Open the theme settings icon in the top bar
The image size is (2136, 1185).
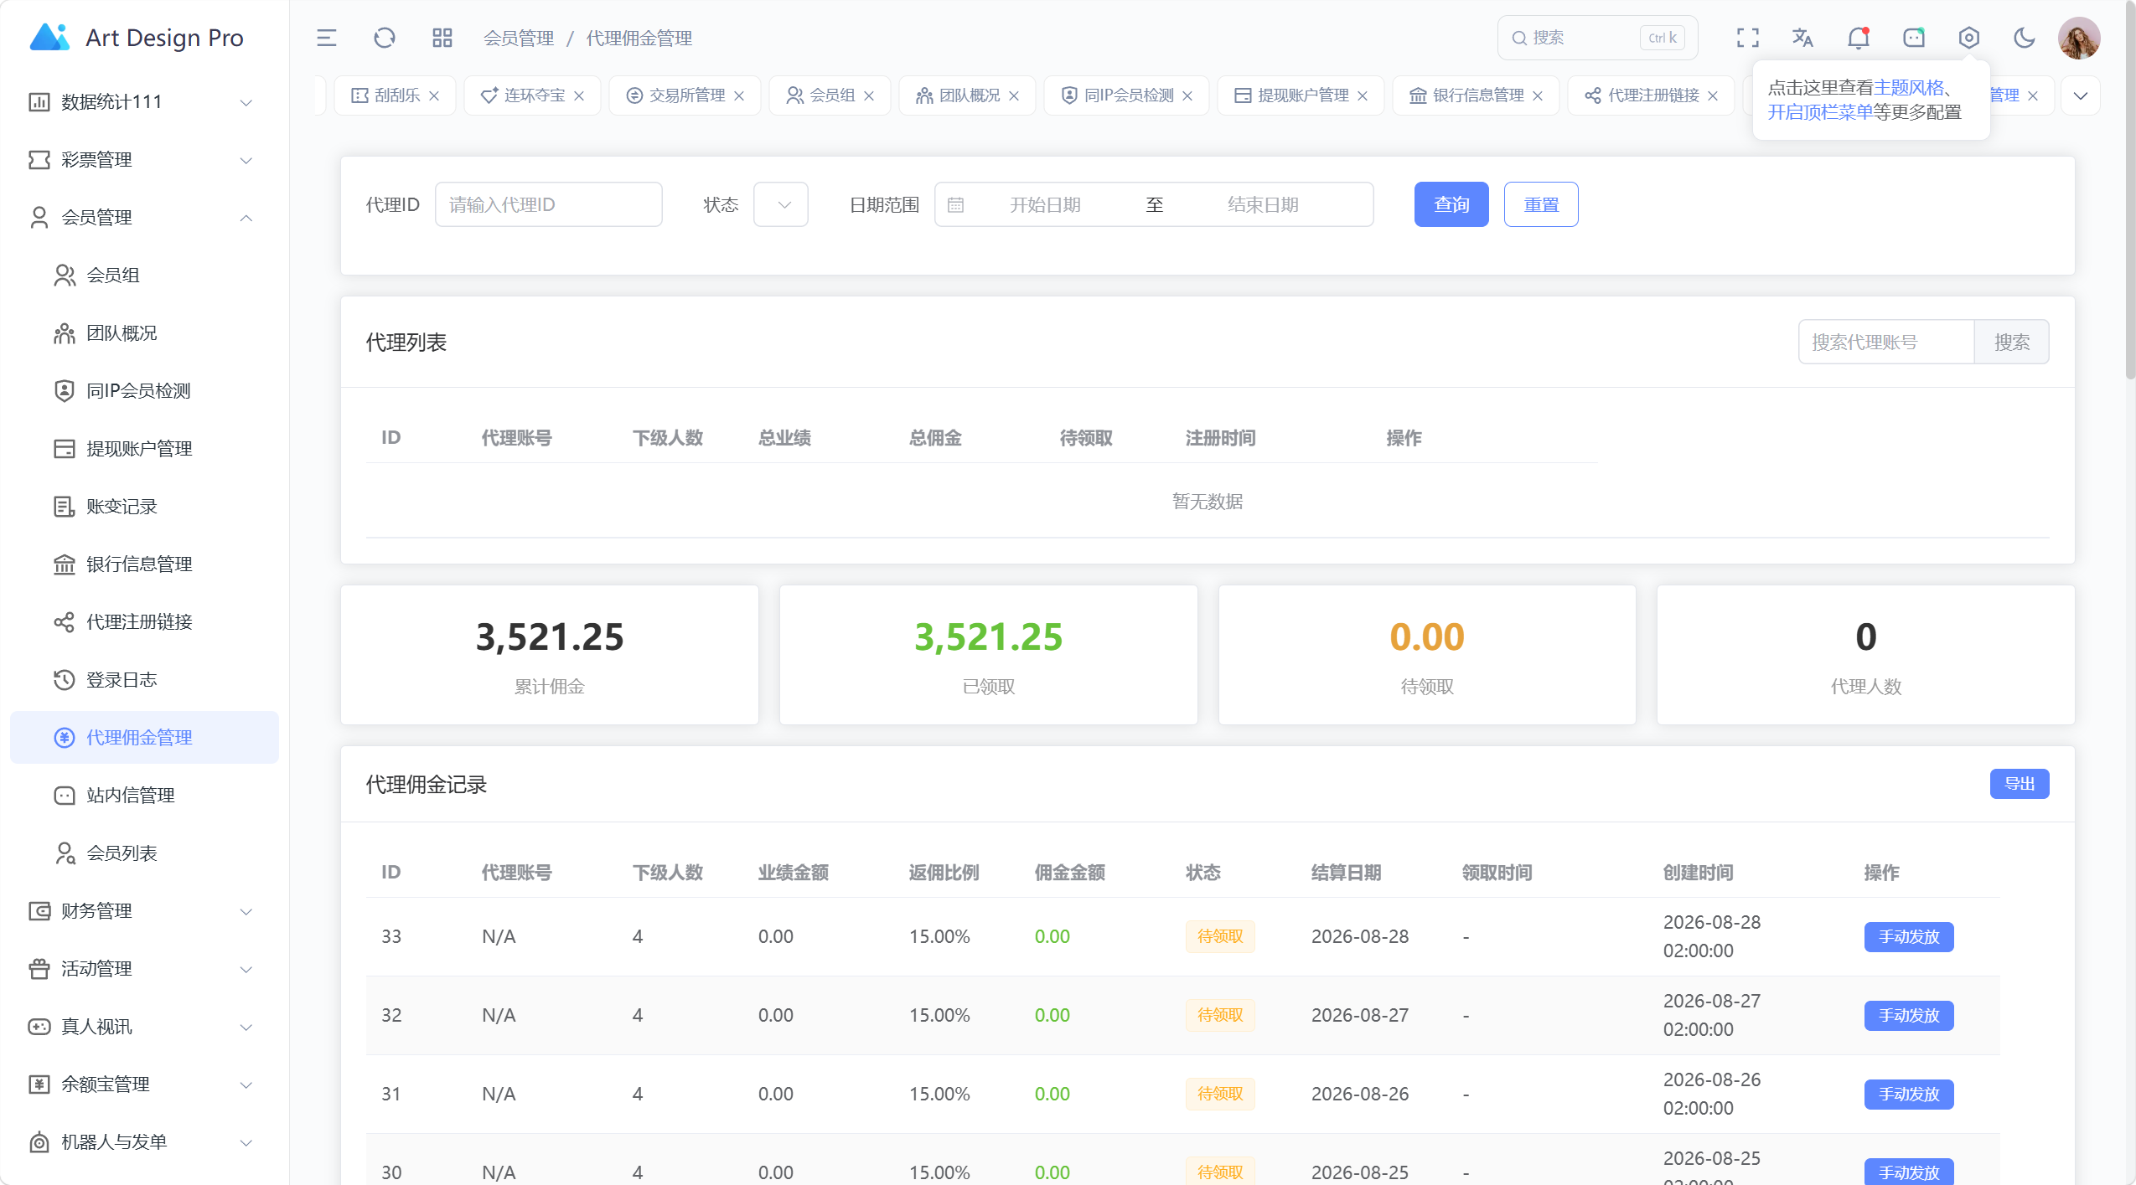1968,38
